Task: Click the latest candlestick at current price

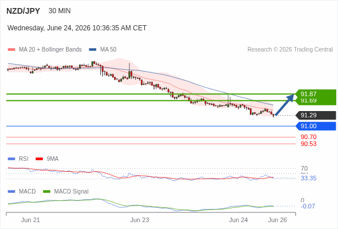Action: 273,115
